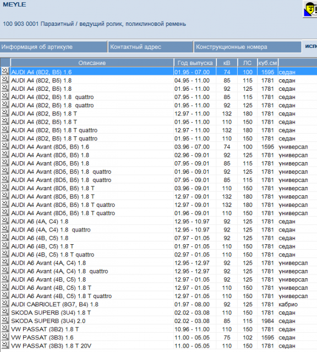This screenshot has width=317, height=352.
Task: Open the 'Конструкционные номера' tab
Action: [248, 47]
